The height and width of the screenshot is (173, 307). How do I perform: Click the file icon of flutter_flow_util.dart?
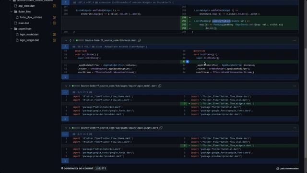click(x=17, y=17)
